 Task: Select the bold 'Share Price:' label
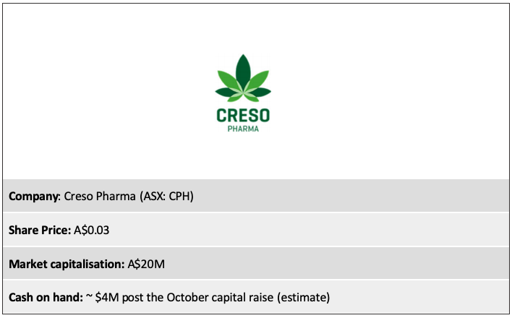[x=40, y=230]
